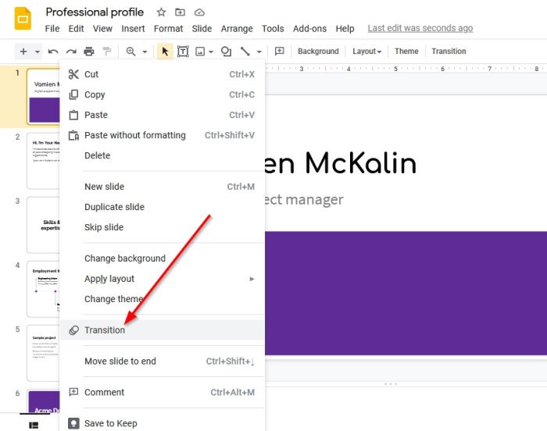Star the Professional profile presentation
Image resolution: width=547 pixels, height=431 pixels.
click(x=161, y=12)
